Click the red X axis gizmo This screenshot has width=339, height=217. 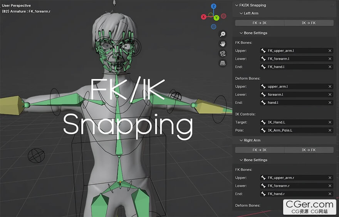[203, 17]
